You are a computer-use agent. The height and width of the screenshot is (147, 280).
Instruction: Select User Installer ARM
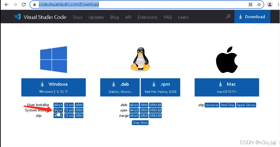point(79,105)
